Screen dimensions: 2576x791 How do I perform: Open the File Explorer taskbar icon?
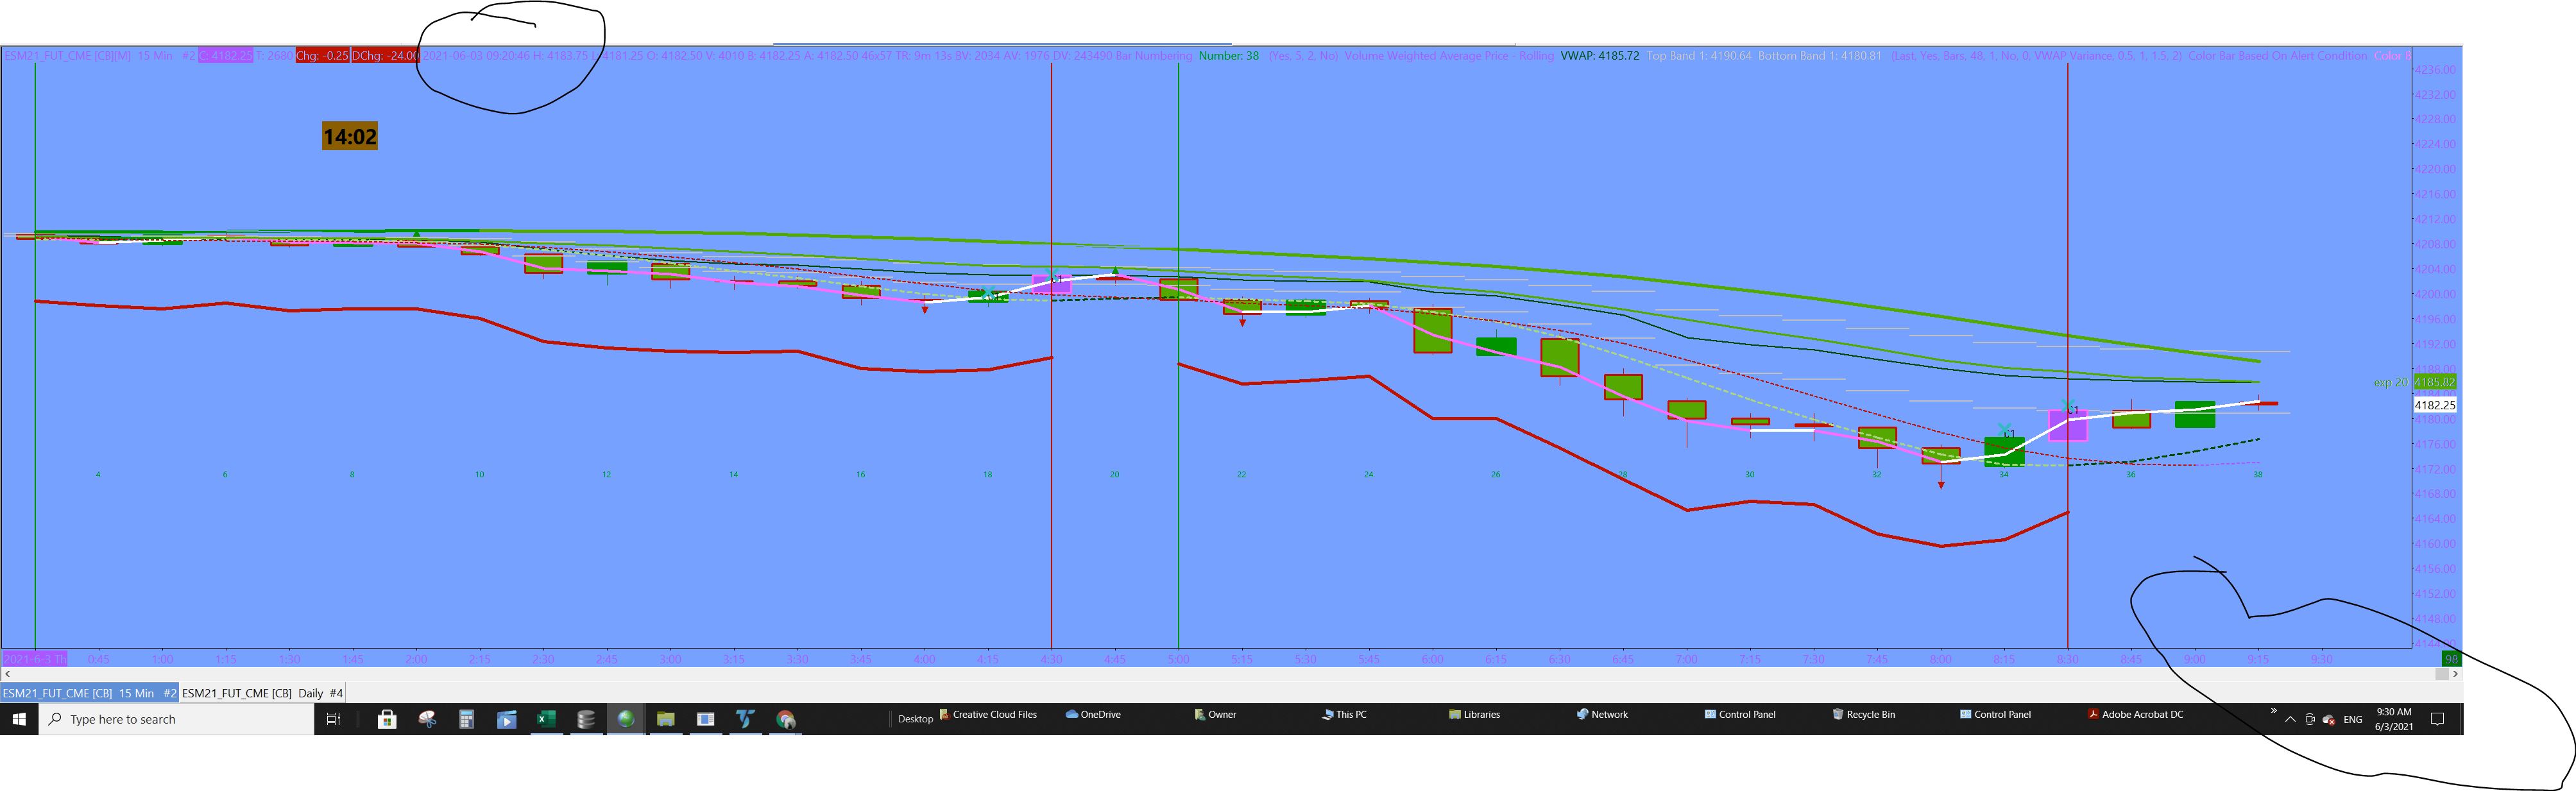click(666, 719)
